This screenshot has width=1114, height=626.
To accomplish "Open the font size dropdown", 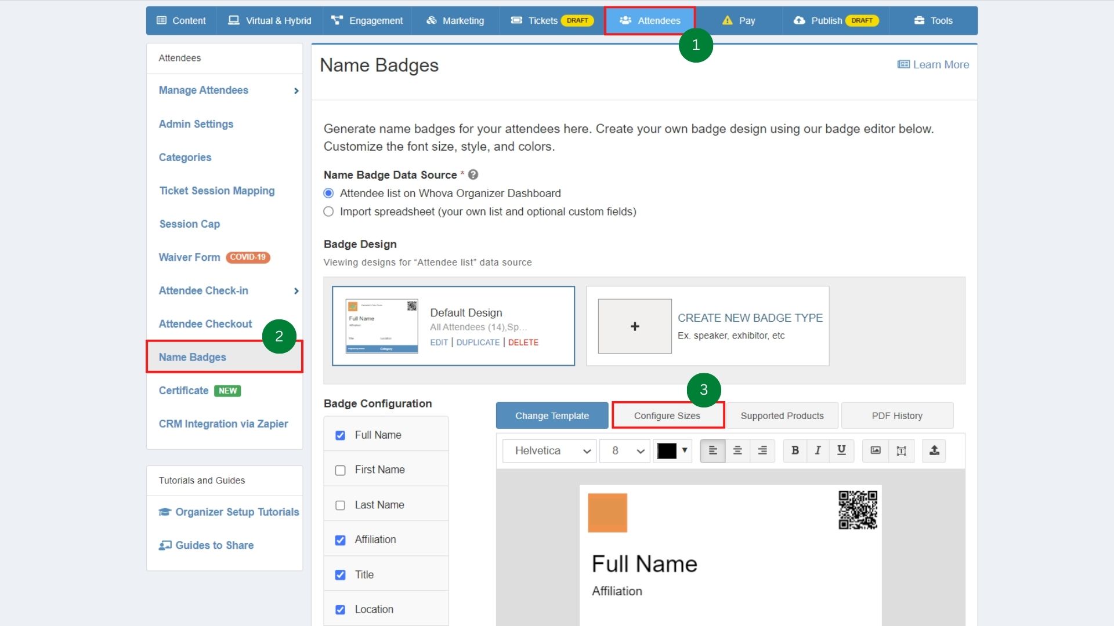I will (x=624, y=450).
